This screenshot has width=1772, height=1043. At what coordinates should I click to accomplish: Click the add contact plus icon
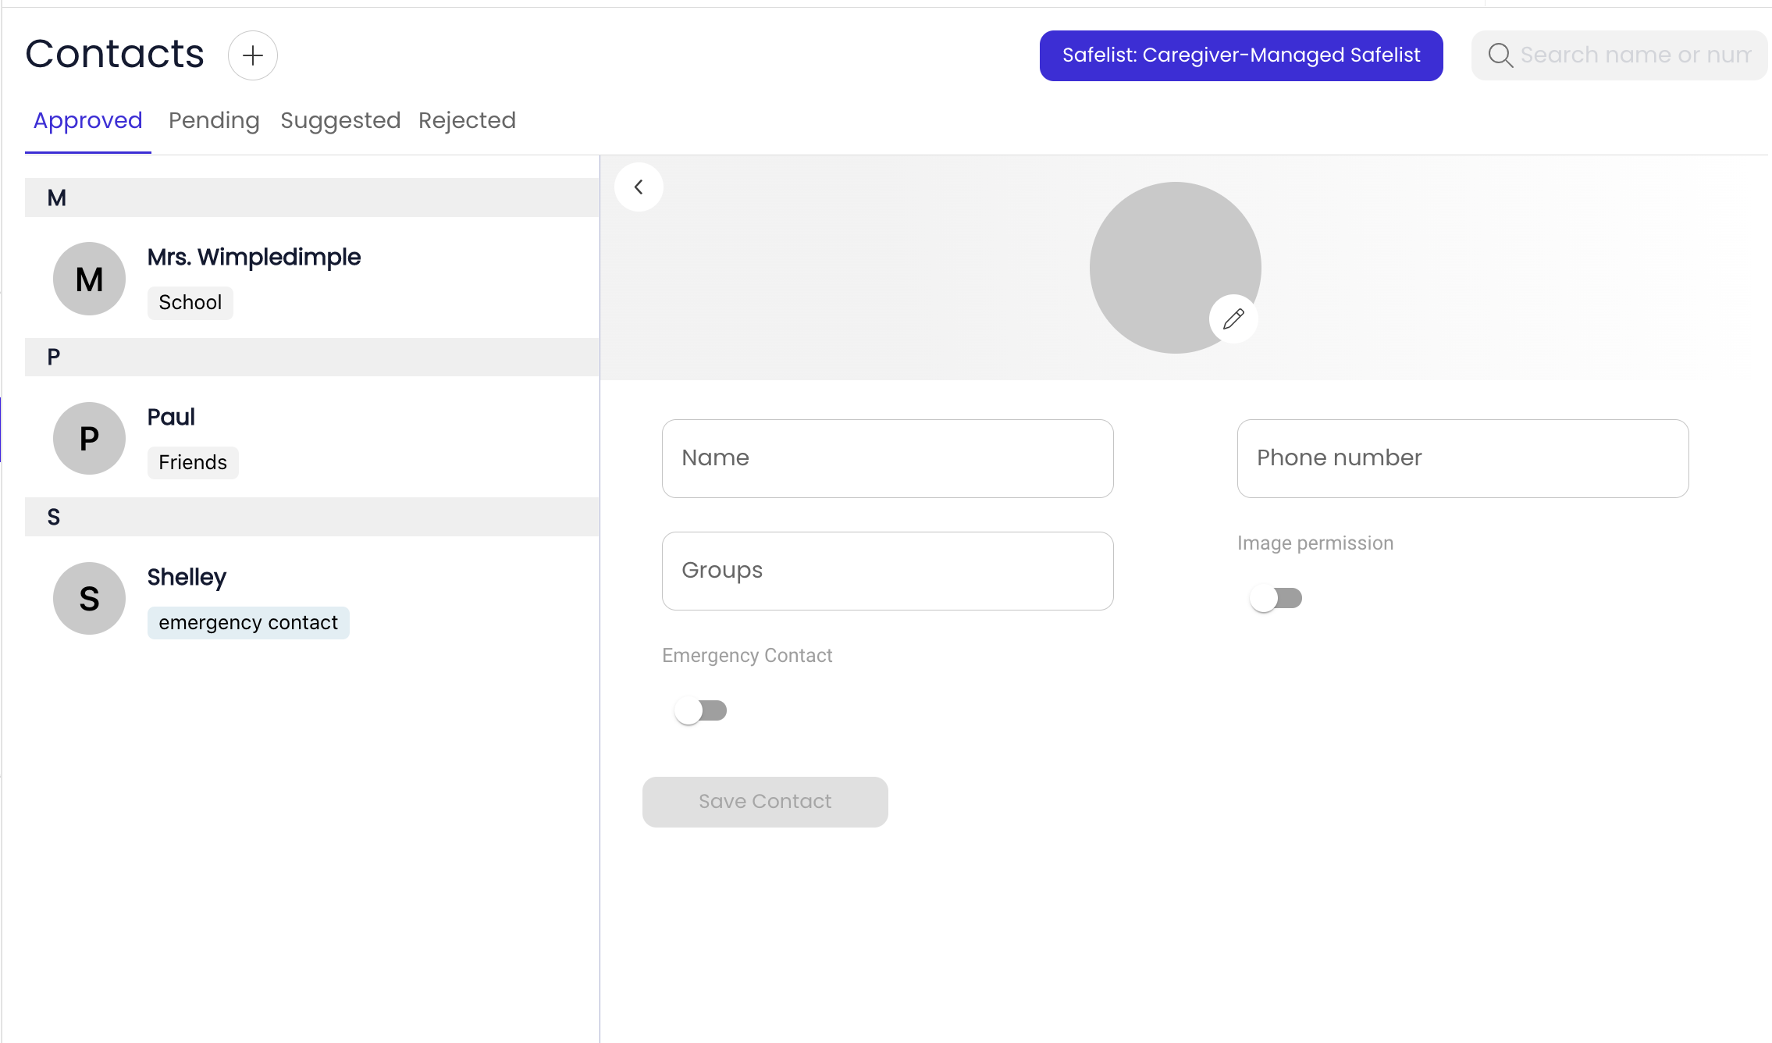[x=252, y=55]
